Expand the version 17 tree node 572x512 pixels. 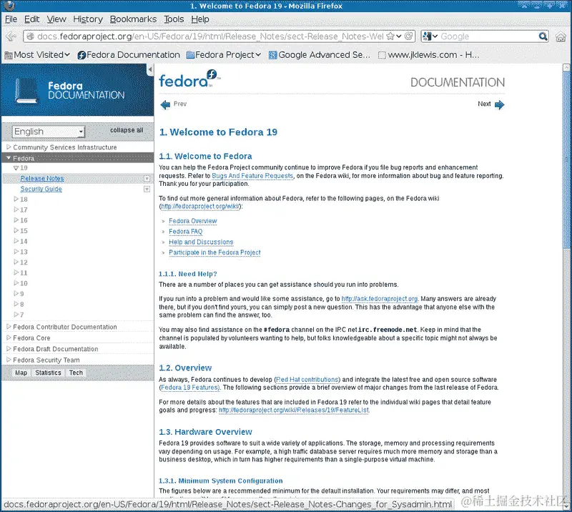pos(16,210)
